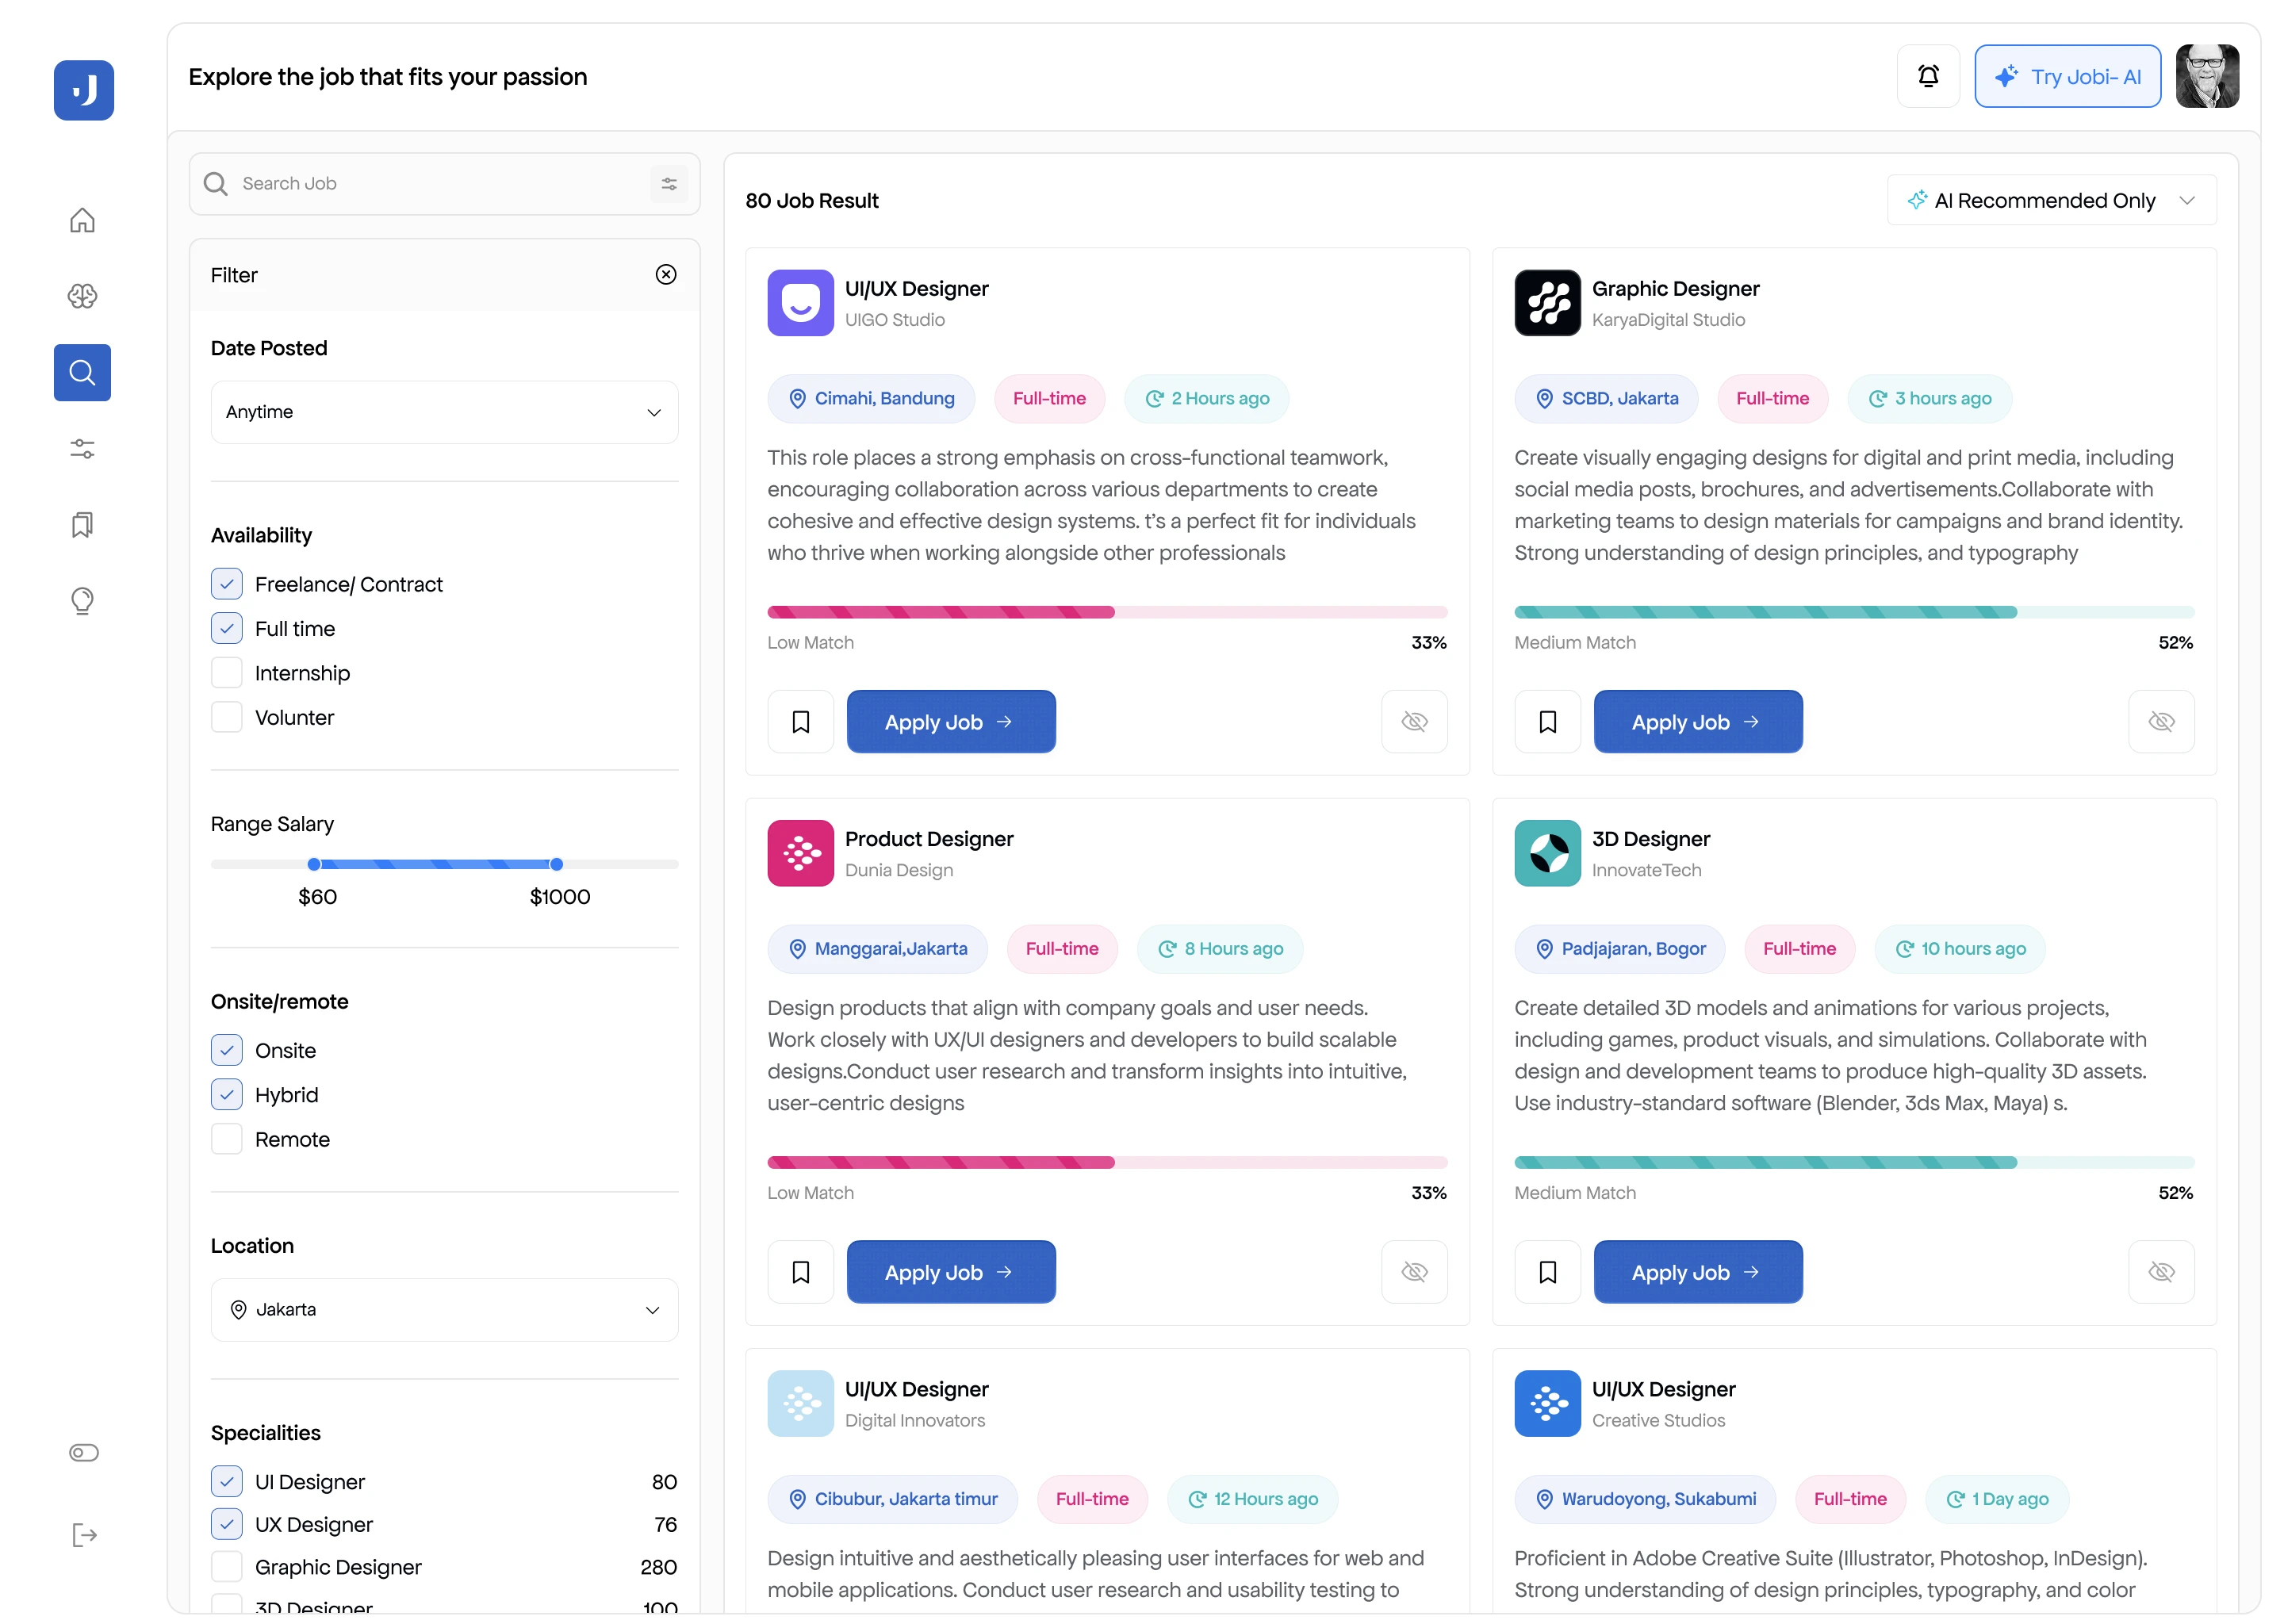Open the Jakarta location dropdown

[444, 1309]
